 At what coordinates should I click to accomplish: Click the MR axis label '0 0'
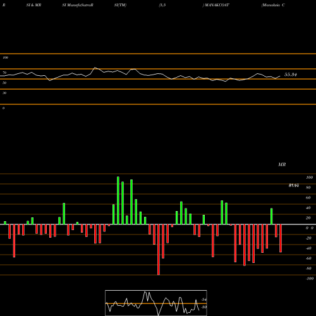tap(310, 228)
